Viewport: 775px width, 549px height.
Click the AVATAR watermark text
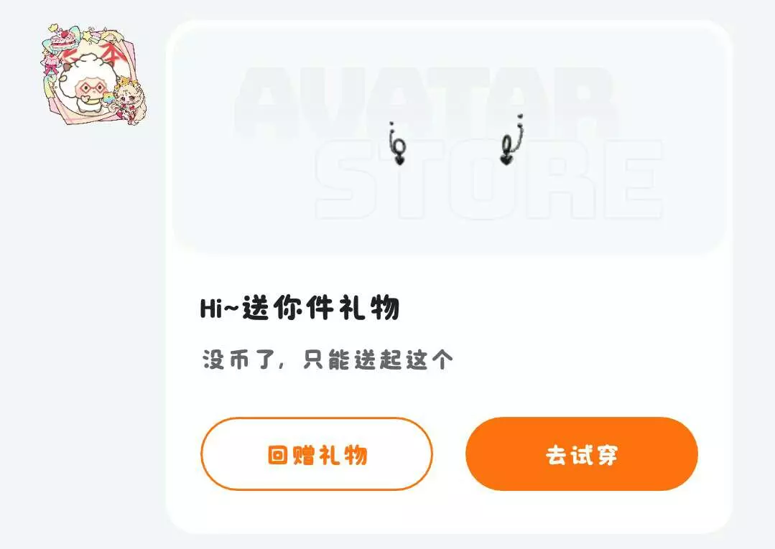[x=427, y=102]
